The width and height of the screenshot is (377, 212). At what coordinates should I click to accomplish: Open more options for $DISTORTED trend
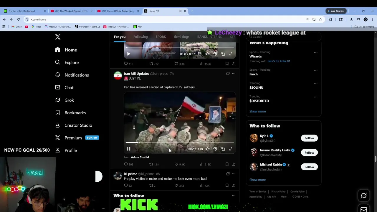tap(316, 97)
